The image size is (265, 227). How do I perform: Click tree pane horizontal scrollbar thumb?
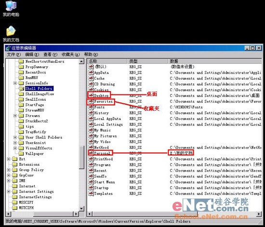click(x=53, y=214)
